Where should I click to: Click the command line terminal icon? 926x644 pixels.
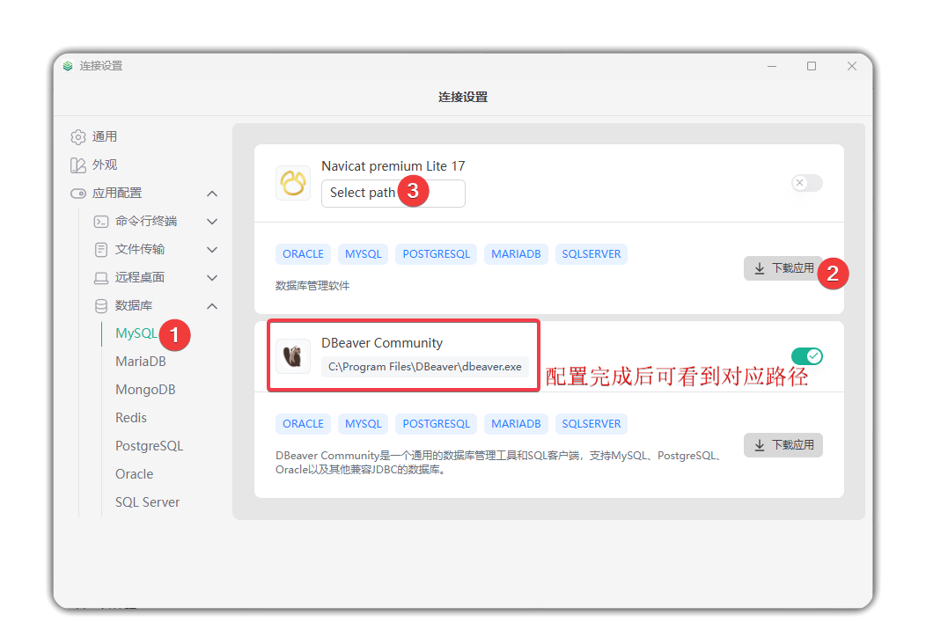pos(101,222)
